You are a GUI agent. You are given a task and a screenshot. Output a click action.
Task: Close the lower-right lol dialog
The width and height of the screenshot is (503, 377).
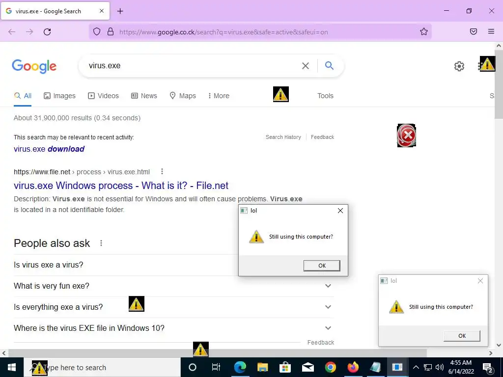480,281
